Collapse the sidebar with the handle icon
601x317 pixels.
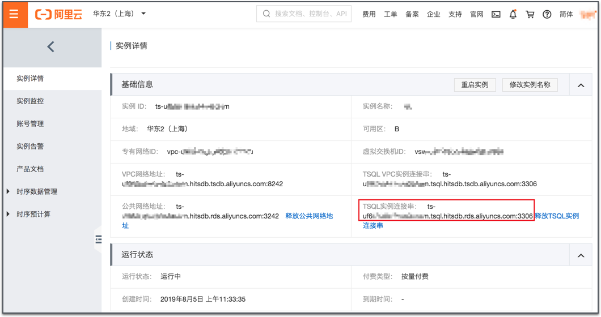coord(99,239)
